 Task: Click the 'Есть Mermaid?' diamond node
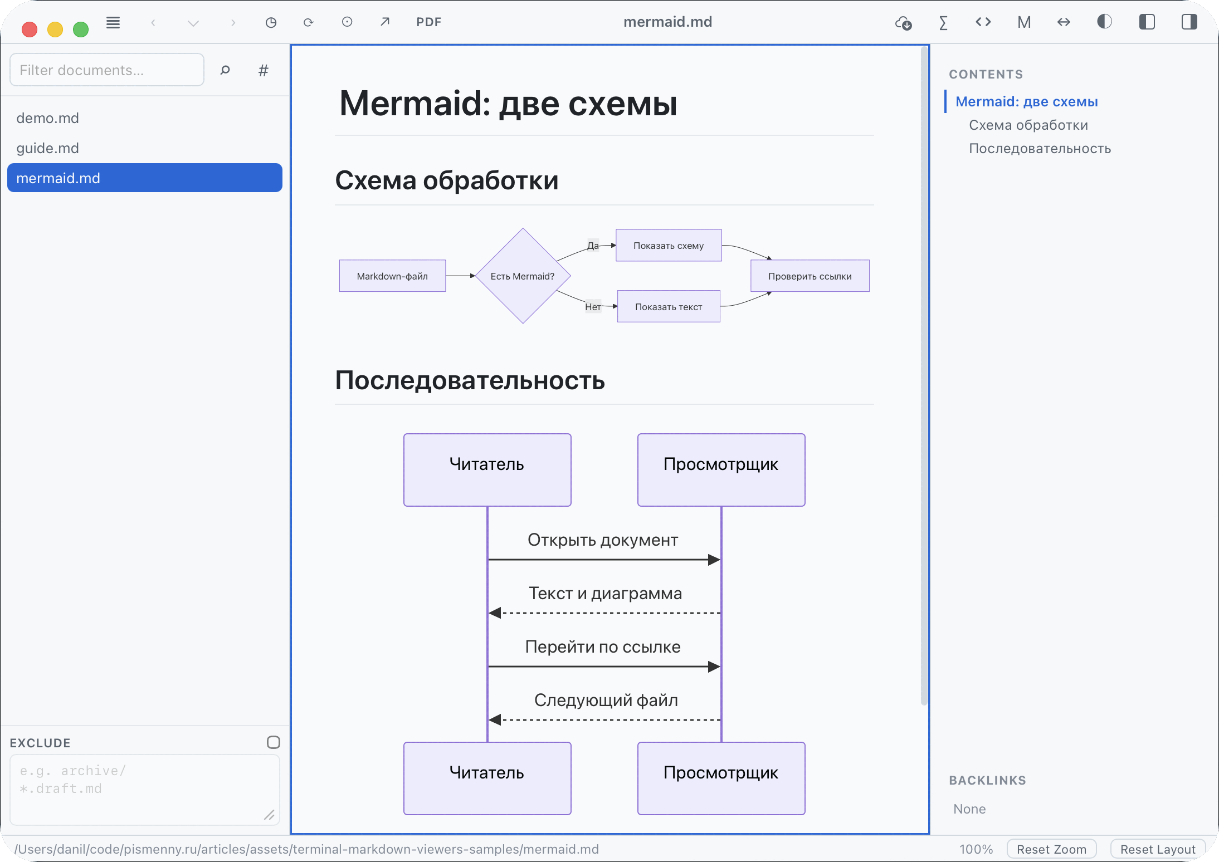click(x=523, y=276)
